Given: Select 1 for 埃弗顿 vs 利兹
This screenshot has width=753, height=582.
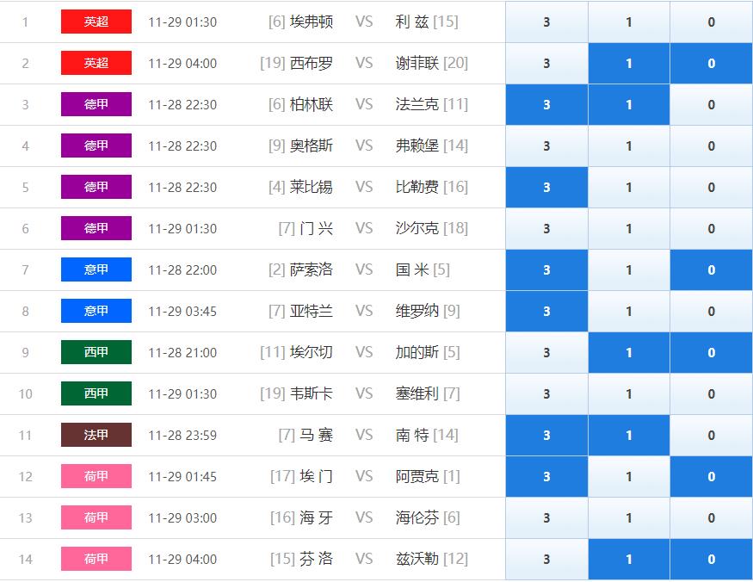Looking at the screenshot, I should coord(629,22).
